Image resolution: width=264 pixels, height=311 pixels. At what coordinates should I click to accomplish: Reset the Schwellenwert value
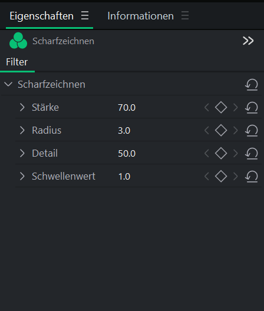coord(252,176)
